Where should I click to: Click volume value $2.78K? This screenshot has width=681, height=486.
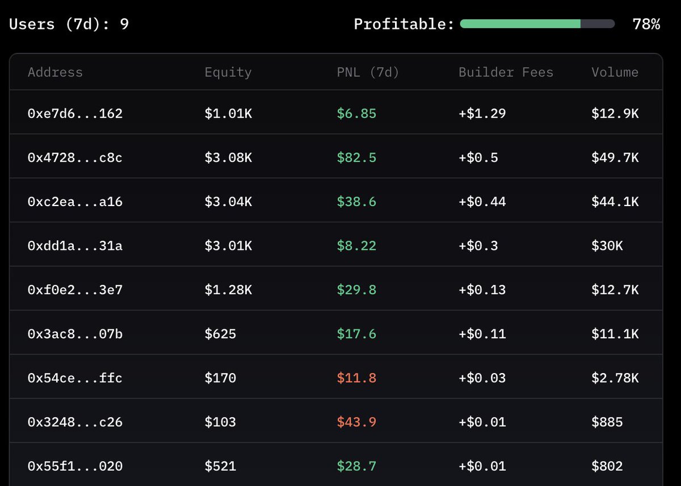tap(615, 378)
